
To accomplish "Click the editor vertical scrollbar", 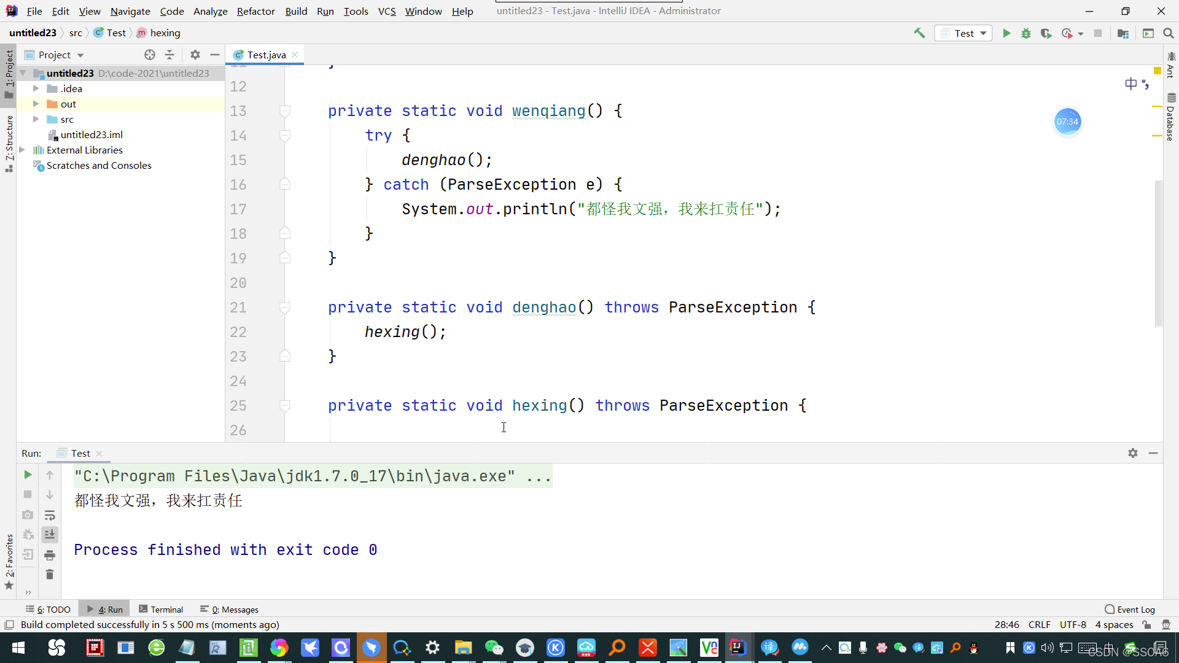I will tap(1158, 253).
